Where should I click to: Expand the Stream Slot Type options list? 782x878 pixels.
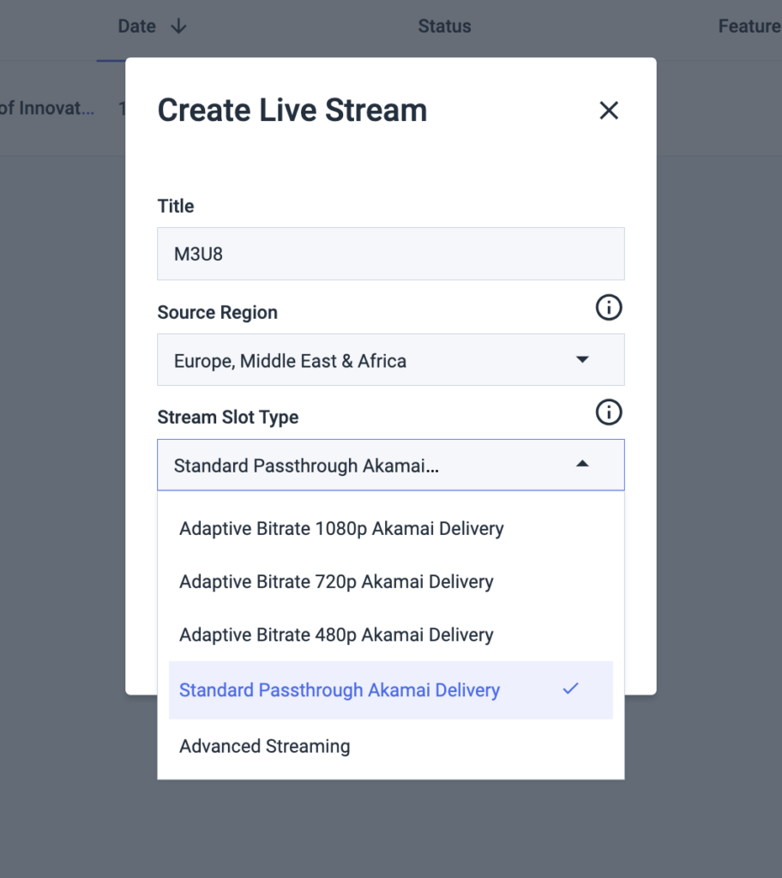click(390, 464)
